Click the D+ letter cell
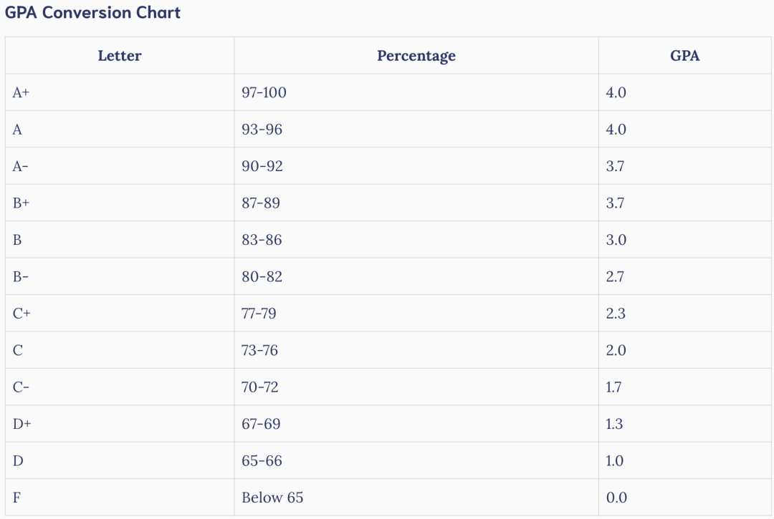The width and height of the screenshot is (774, 519). click(22, 424)
